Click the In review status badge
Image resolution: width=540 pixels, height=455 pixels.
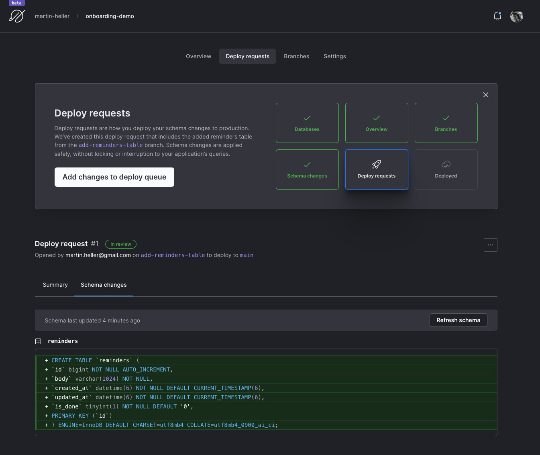(x=121, y=244)
